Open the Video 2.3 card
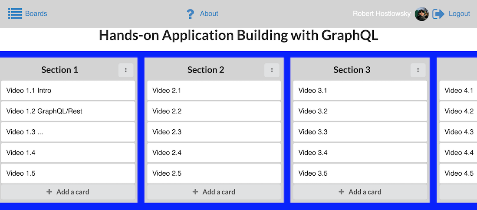 pyautogui.click(x=214, y=132)
